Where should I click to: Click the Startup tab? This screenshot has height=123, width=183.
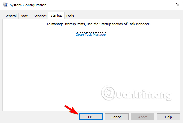click(56, 15)
